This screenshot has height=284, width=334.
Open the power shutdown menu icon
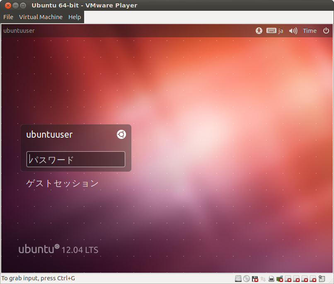coord(326,31)
